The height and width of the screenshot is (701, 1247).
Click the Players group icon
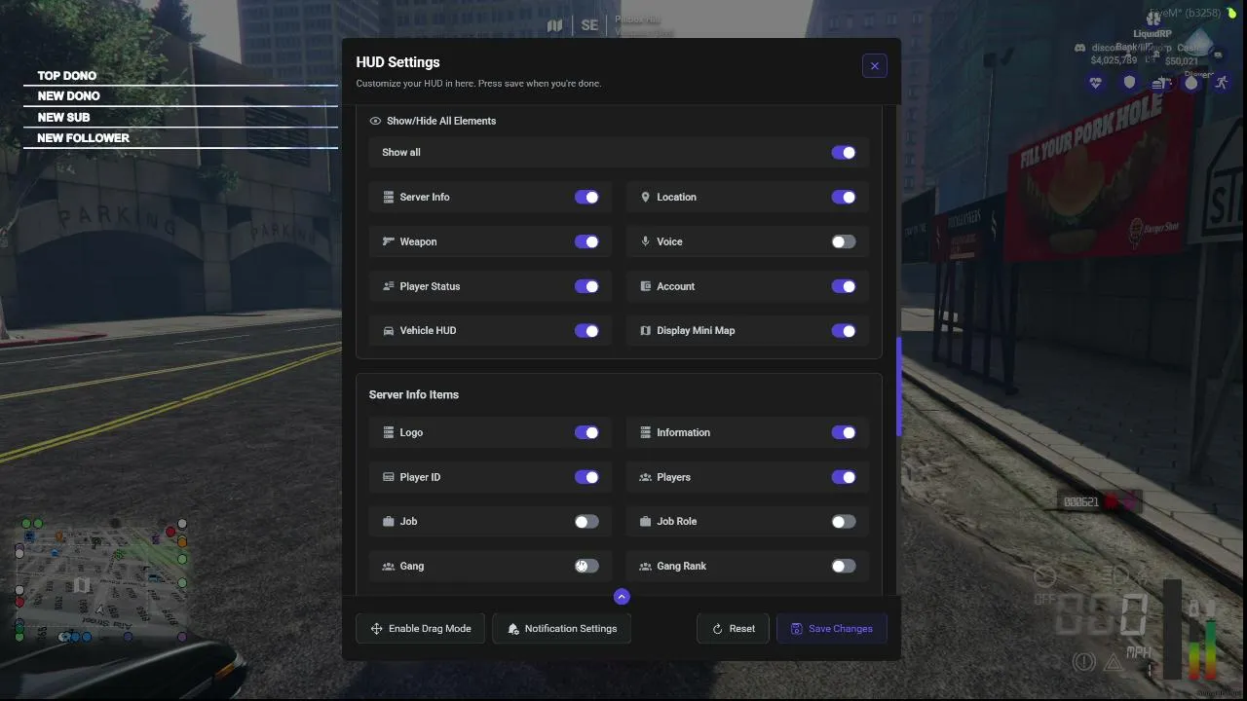pos(645,477)
